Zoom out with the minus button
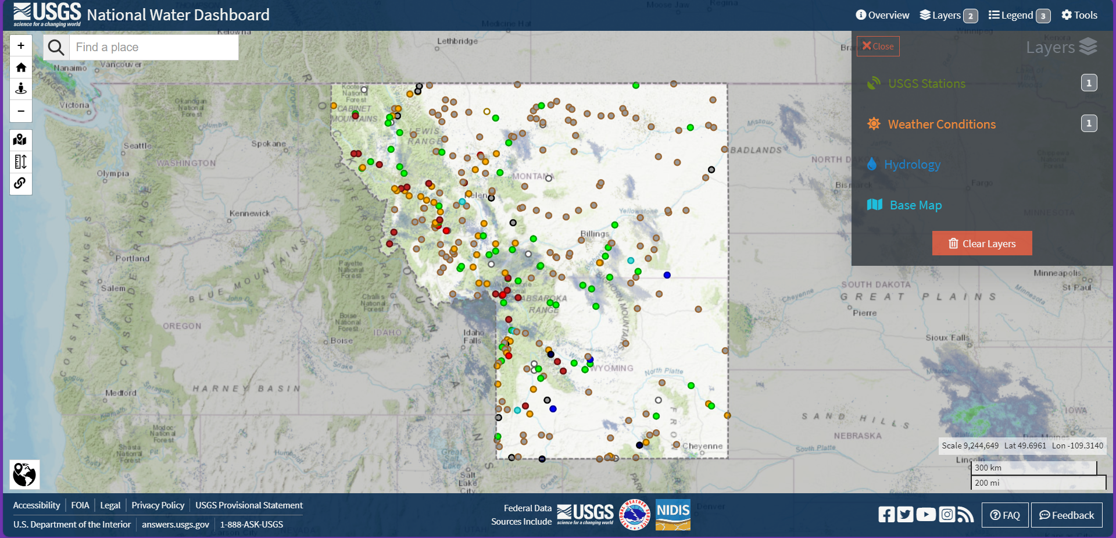 click(x=21, y=111)
